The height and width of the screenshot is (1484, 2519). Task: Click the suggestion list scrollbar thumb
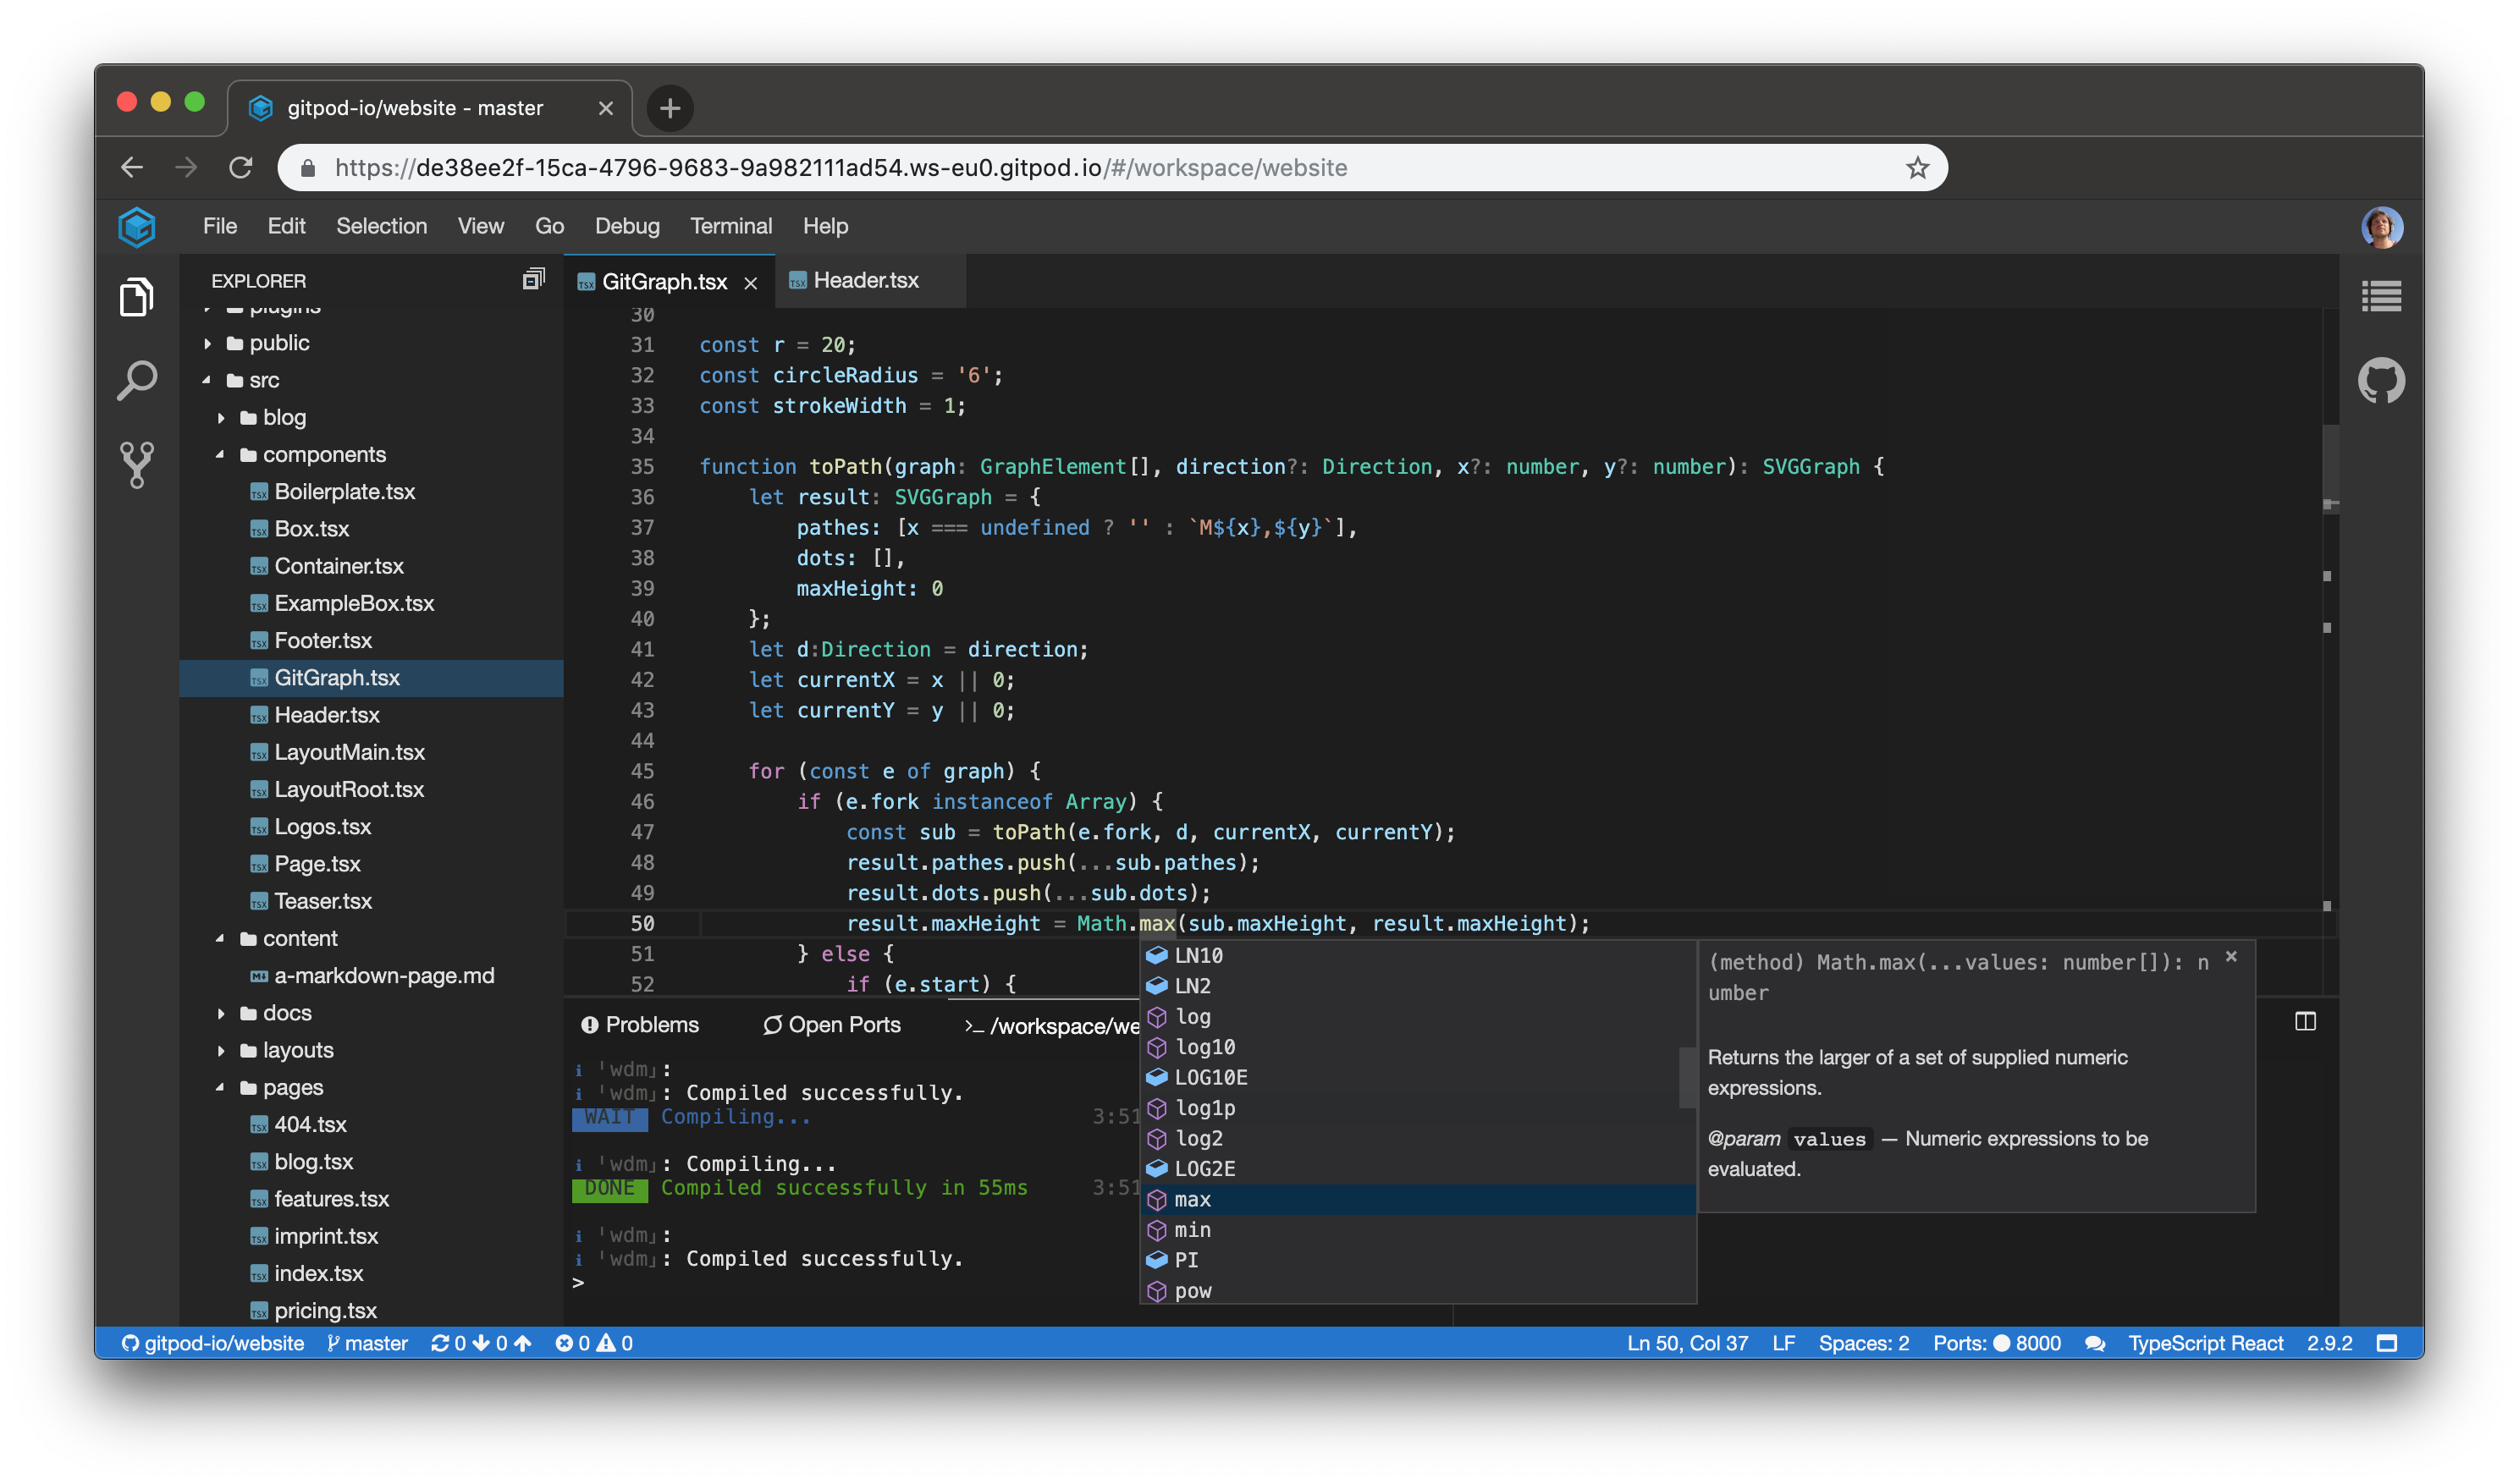(x=1687, y=1077)
